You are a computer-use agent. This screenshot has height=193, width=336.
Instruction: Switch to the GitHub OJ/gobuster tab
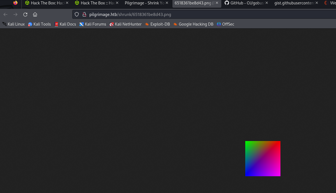[x=243, y=3]
